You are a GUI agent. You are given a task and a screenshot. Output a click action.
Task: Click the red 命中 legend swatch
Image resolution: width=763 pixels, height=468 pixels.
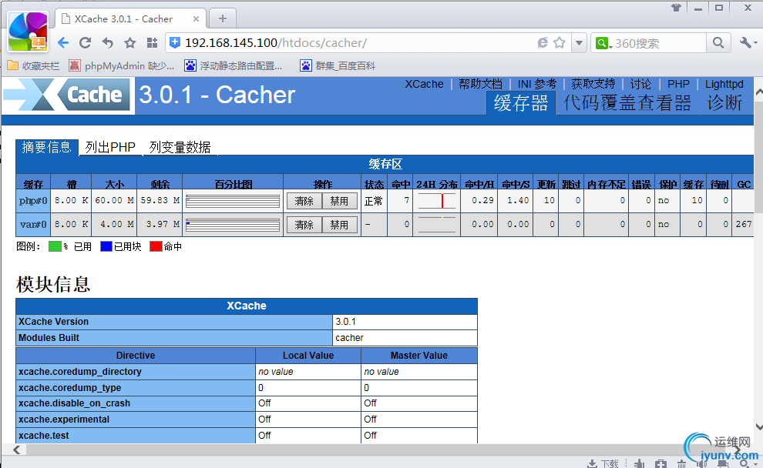pyautogui.click(x=156, y=246)
